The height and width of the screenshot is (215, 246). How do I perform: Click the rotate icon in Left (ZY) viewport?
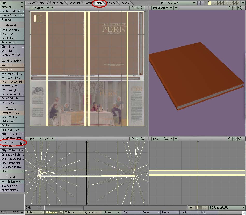coord(235,139)
